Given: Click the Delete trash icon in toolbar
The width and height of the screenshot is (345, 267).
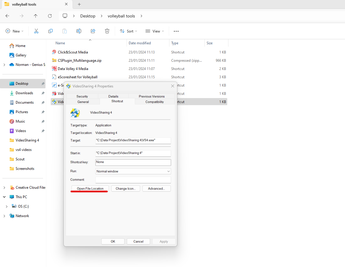Looking at the screenshot, I should [107, 31].
